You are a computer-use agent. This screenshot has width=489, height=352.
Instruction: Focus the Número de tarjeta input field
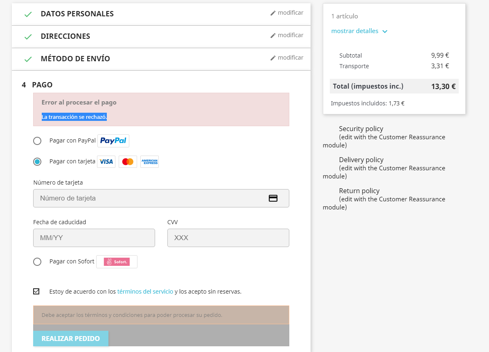click(161, 198)
